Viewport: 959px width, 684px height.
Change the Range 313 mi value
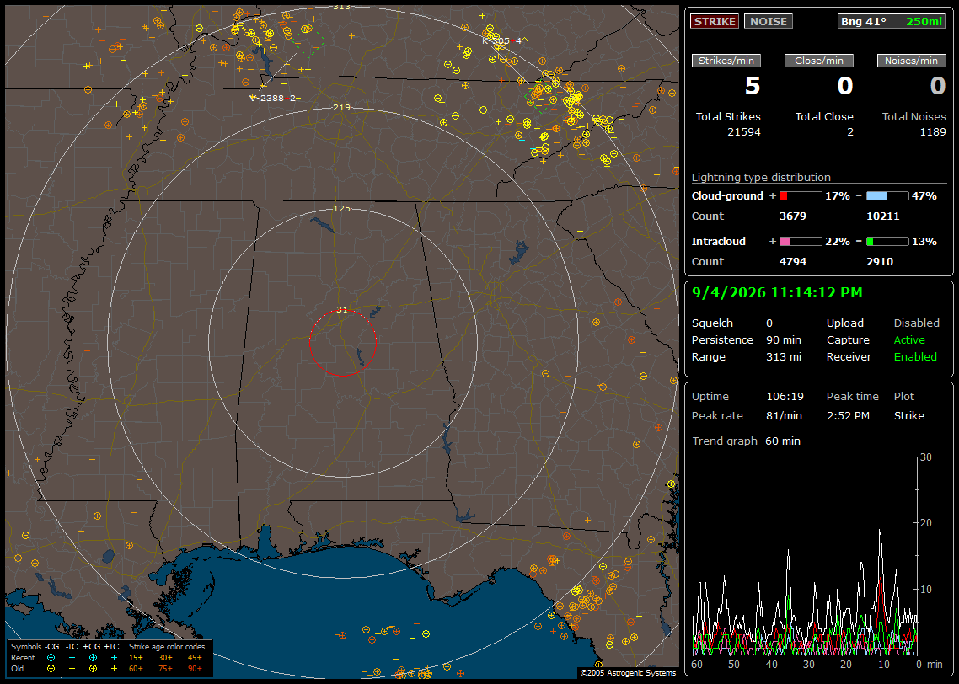784,357
